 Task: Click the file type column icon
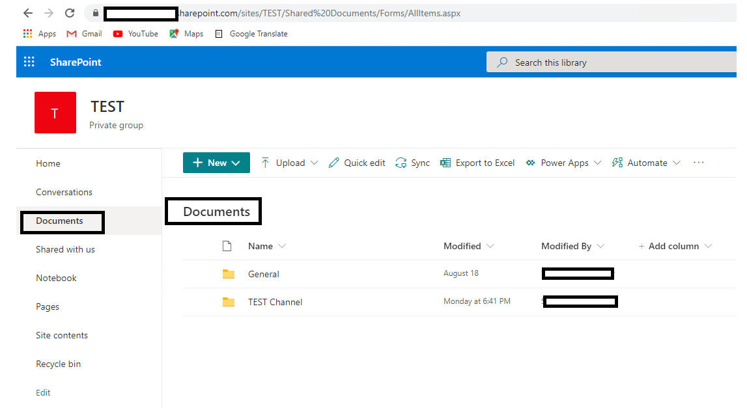227,246
